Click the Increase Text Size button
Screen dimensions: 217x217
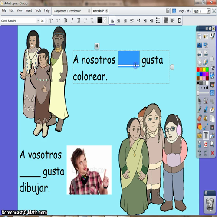[51, 20]
